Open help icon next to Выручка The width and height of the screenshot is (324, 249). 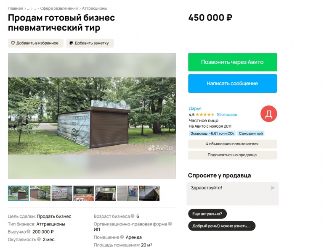click(28, 231)
